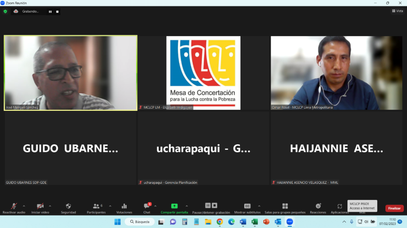Expand video options arrow next to Iniciar video
The image size is (407, 228).
50,206
